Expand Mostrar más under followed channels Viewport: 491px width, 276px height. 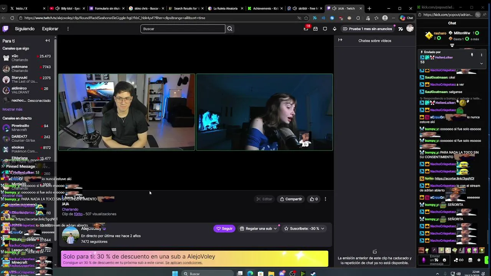pos(12,109)
